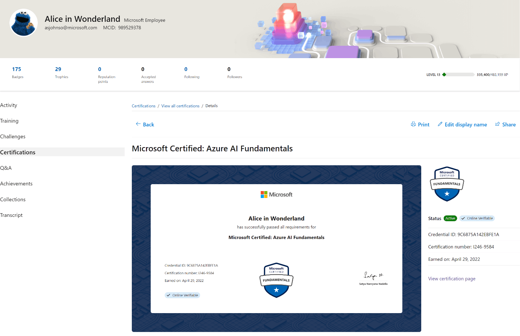Click the certification title on the certificate
The width and height of the screenshot is (520, 336).
pyautogui.click(x=276, y=238)
